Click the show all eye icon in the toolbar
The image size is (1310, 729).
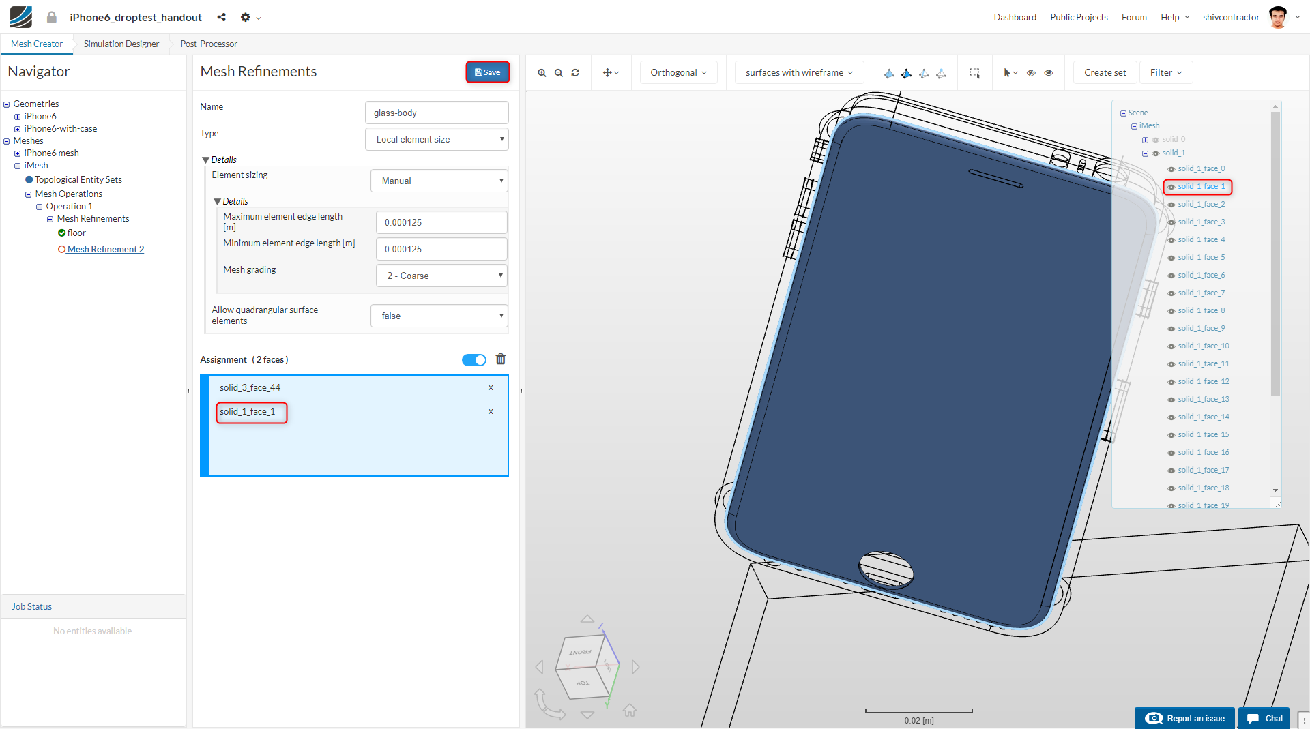[1049, 73]
